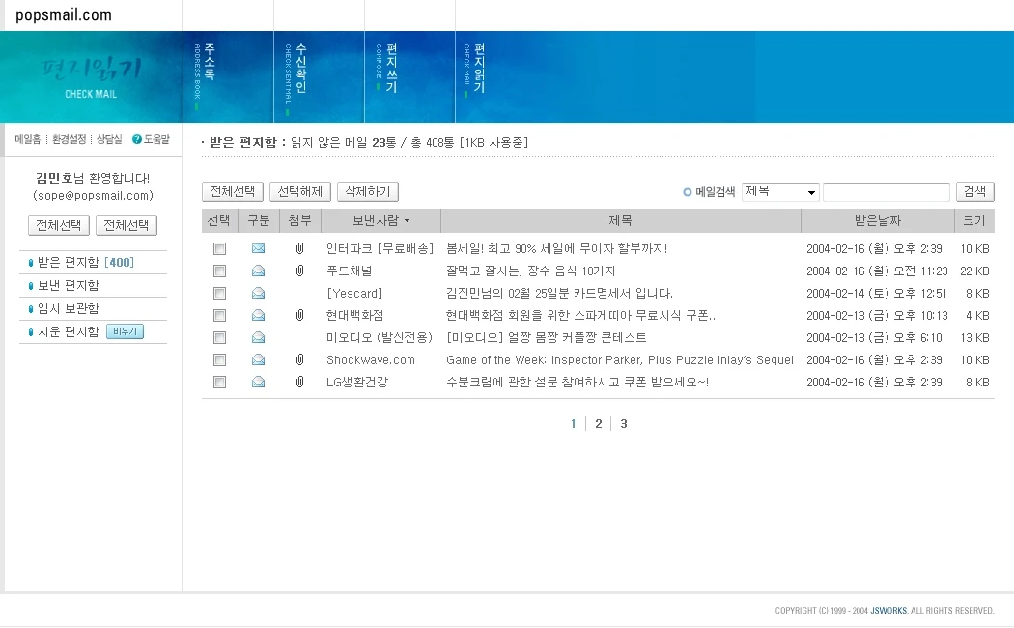Click the bullet icon beside 보낸 편지함
This screenshot has height=628, width=1014.
[x=30, y=286]
